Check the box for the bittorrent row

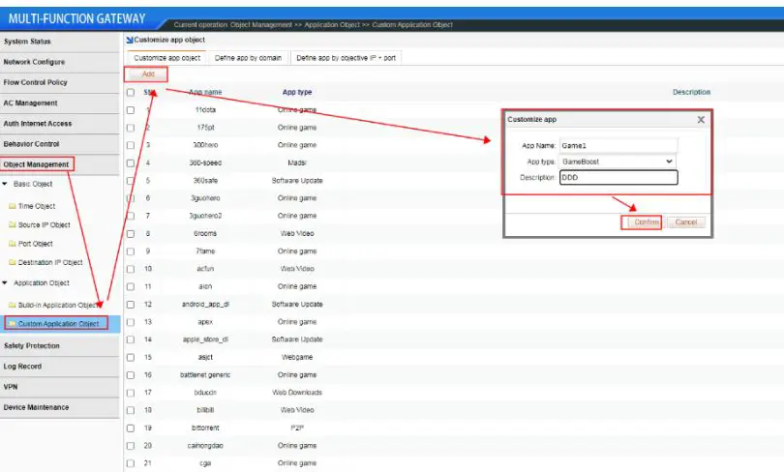tap(131, 428)
